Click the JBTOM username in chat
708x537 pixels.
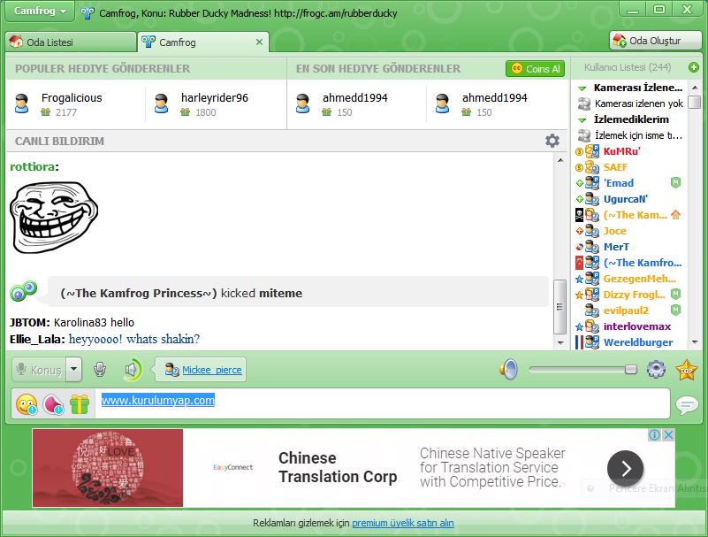click(28, 322)
